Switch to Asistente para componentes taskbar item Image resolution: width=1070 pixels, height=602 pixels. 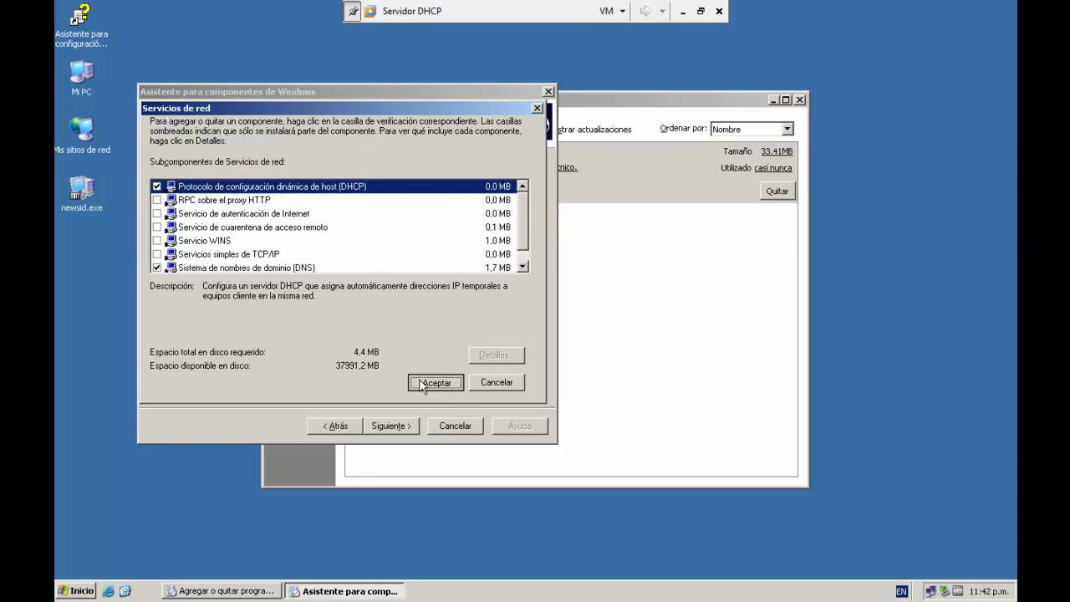click(x=344, y=590)
